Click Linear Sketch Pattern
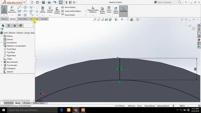This screenshot has height=113, width=201. click(71, 11)
